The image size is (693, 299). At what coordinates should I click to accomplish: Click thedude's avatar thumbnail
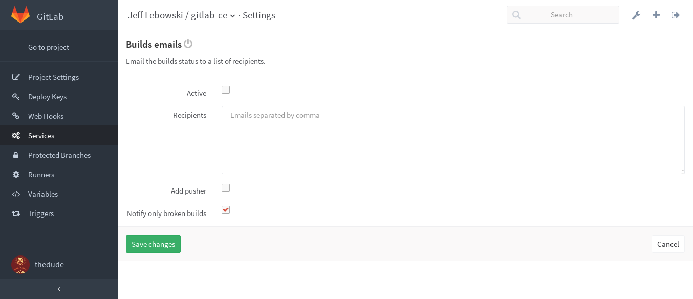pos(20,265)
